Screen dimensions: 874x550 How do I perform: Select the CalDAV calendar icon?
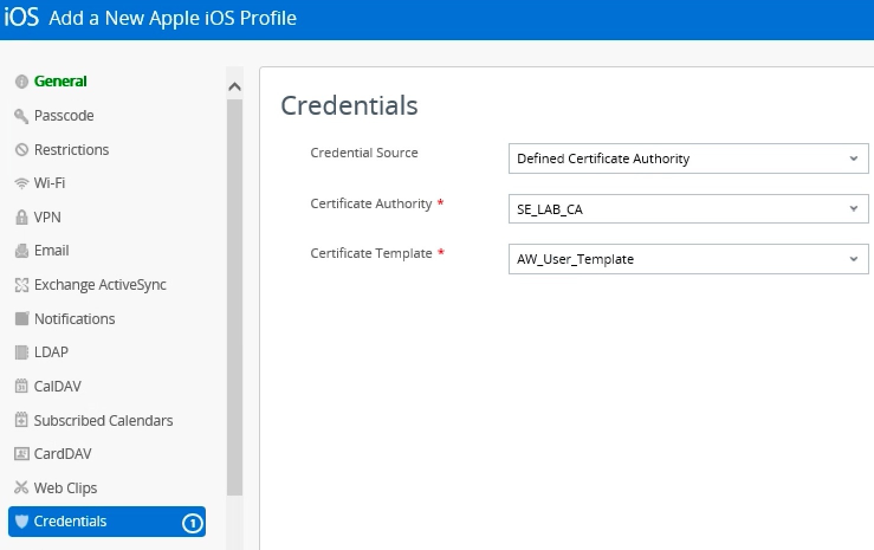pos(21,386)
